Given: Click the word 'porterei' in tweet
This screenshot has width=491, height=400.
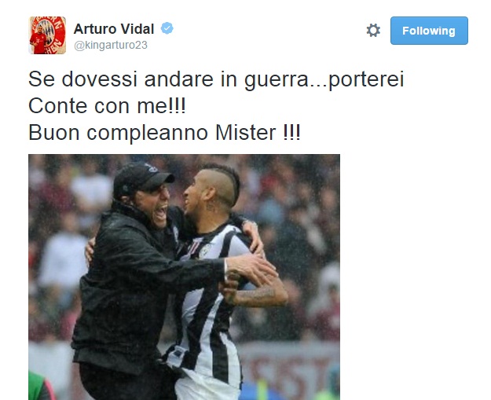Looking at the screenshot, I should coord(366,80).
